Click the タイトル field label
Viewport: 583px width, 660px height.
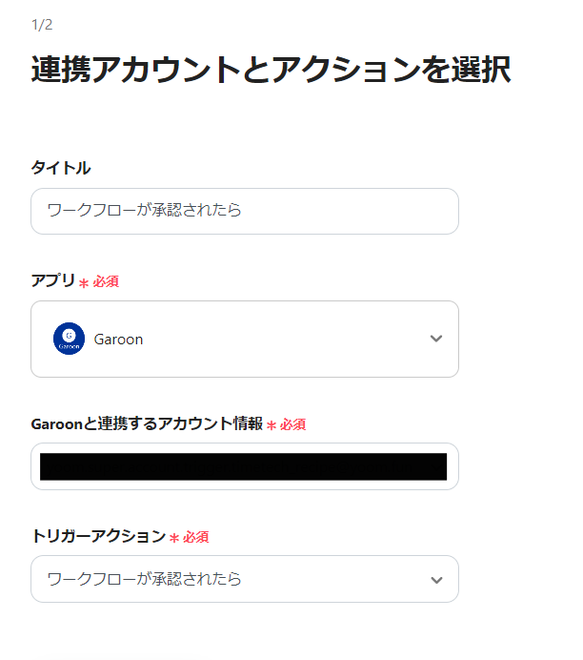(x=61, y=168)
